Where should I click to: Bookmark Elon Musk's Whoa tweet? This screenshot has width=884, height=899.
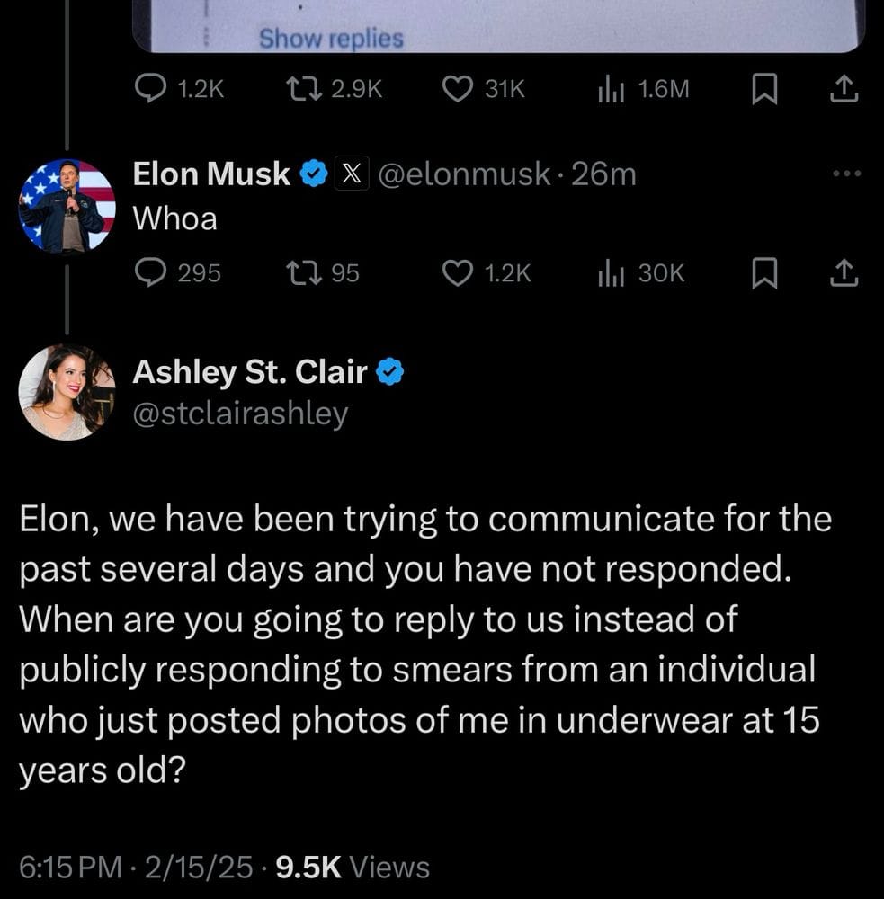[x=764, y=273]
